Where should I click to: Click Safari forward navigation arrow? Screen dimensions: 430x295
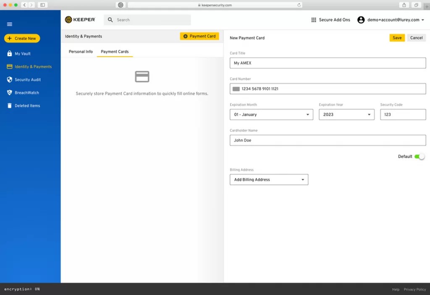[31, 5]
